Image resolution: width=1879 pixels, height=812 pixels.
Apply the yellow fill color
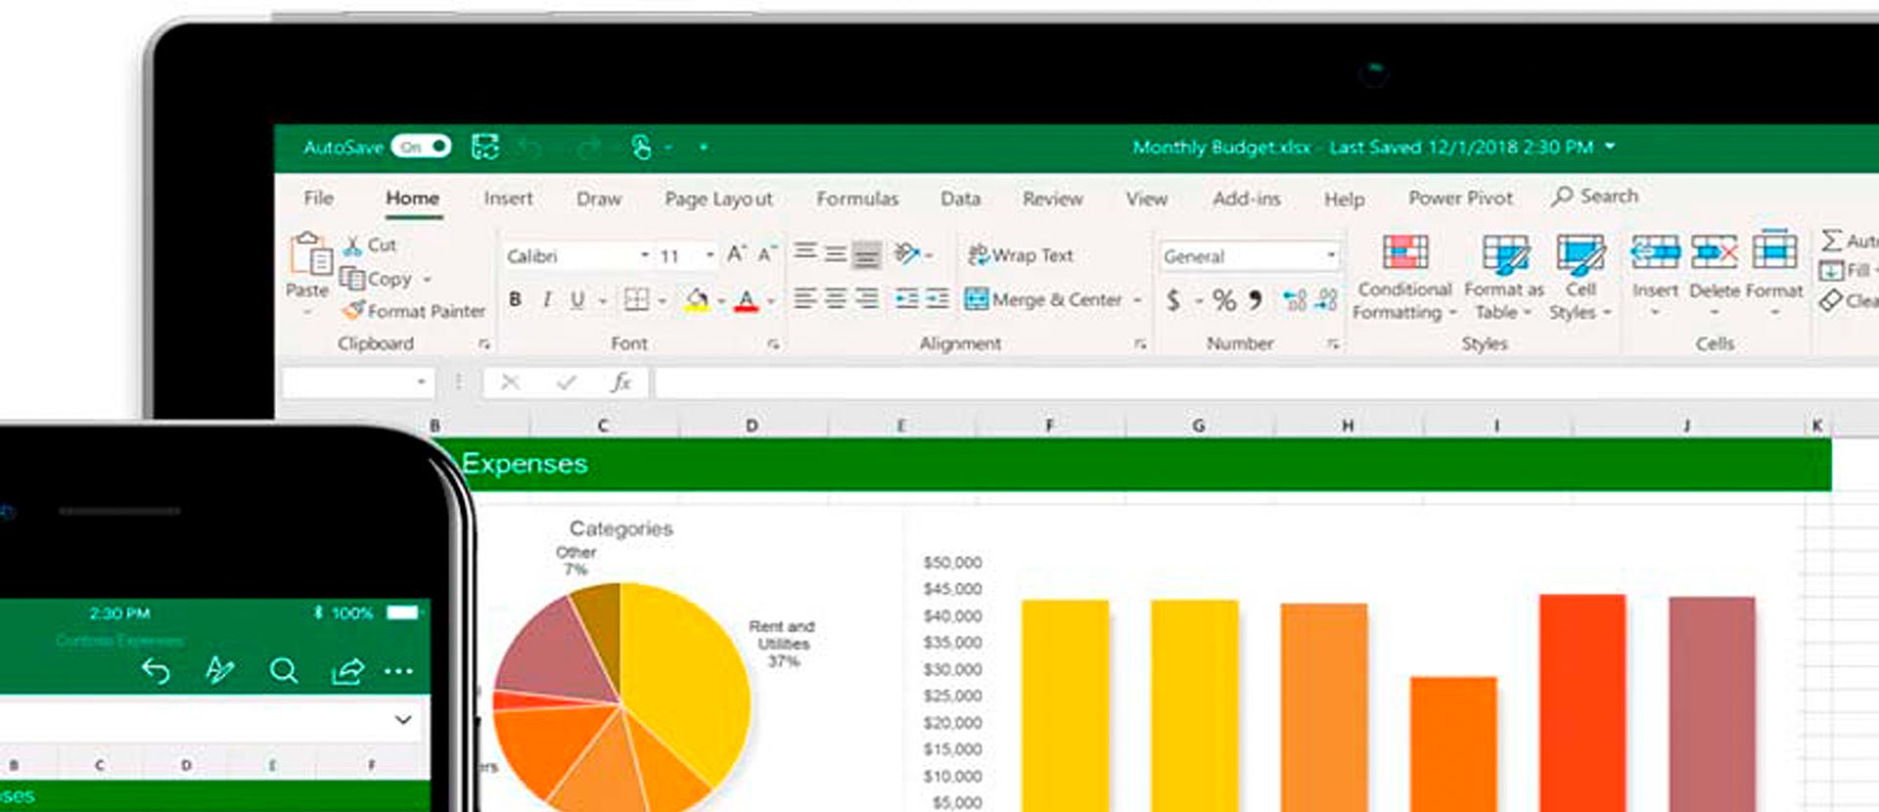coord(697,299)
